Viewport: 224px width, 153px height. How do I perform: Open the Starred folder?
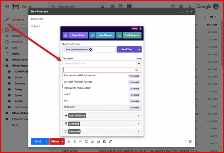[16, 36]
